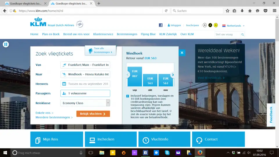This screenshot has height=157, width=279.
Task: Open Over KLM menu
Action: click(187, 34)
